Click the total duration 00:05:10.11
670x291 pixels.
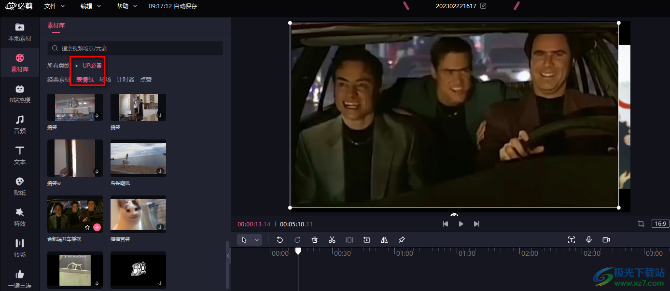296,224
